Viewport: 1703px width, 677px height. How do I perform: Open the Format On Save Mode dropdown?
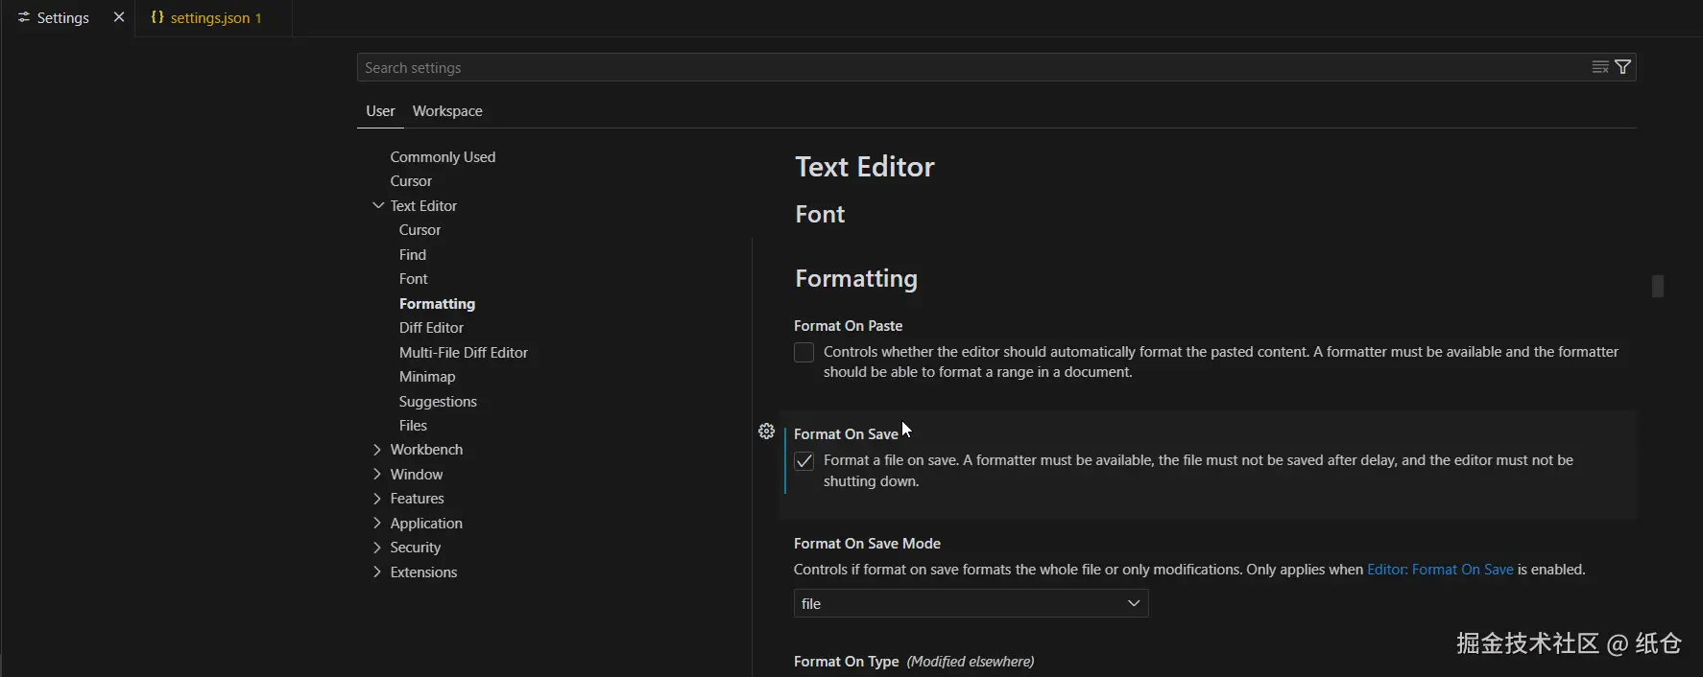click(971, 603)
